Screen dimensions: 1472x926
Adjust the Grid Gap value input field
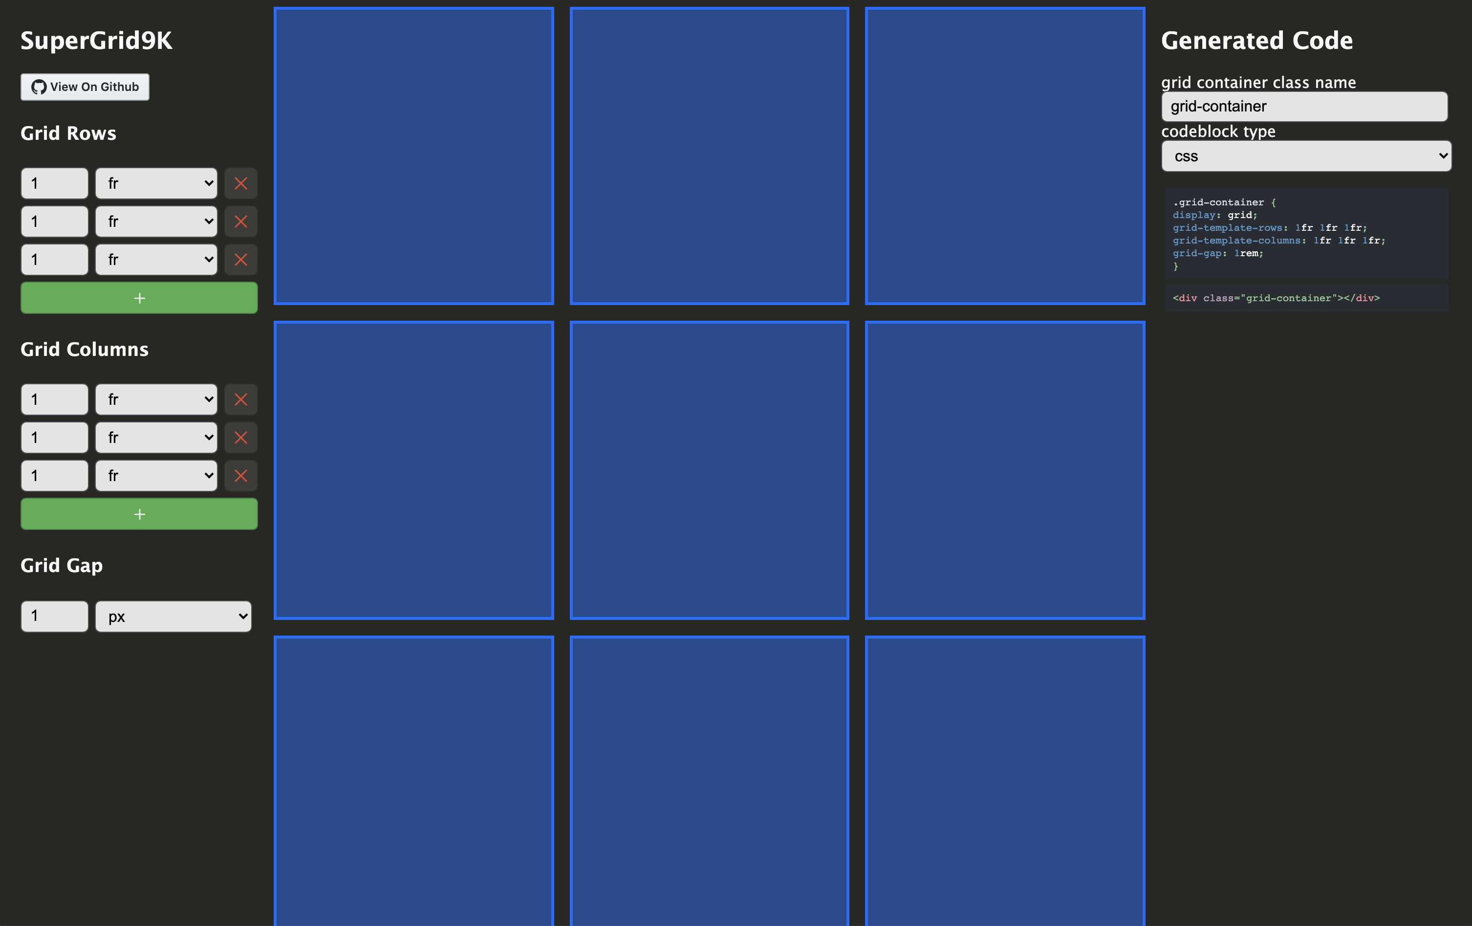click(54, 616)
